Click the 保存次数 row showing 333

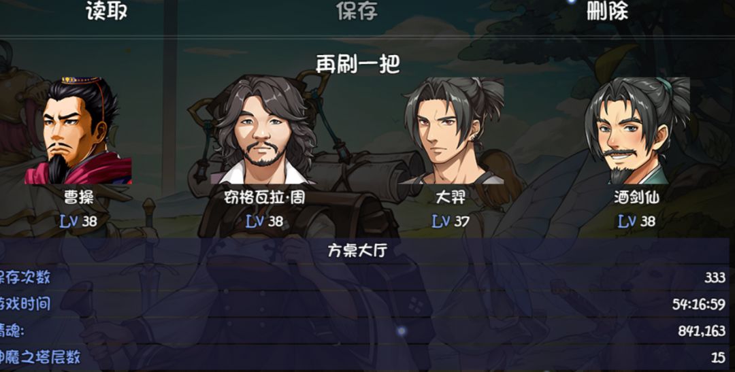pyautogui.click(x=365, y=277)
